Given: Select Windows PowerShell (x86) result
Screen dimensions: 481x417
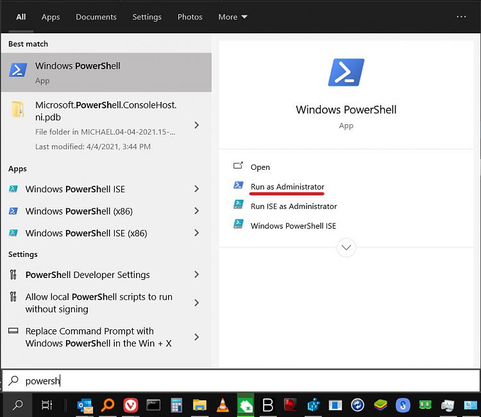Looking at the screenshot, I should pyautogui.click(x=106, y=211).
